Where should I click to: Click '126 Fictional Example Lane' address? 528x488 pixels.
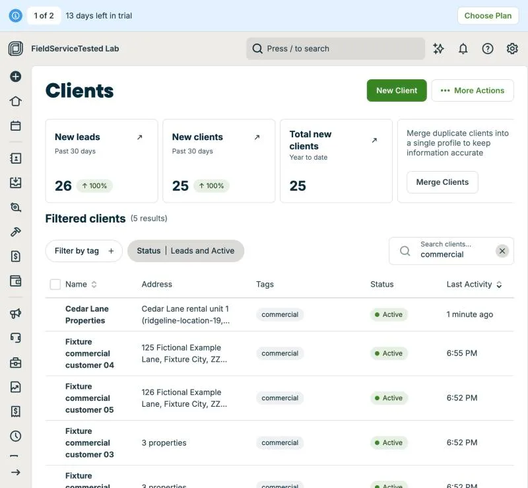pyautogui.click(x=184, y=398)
